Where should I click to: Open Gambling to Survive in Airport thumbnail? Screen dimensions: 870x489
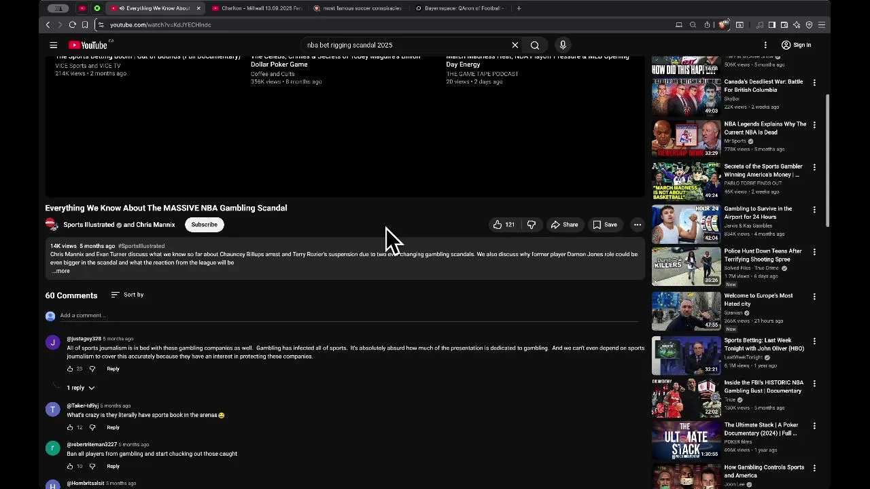(686, 223)
